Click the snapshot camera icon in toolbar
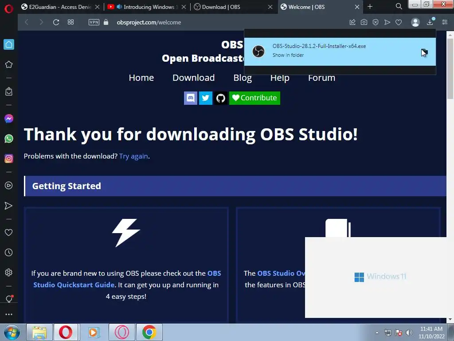The width and height of the screenshot is (454, 341). coord(364,22)
